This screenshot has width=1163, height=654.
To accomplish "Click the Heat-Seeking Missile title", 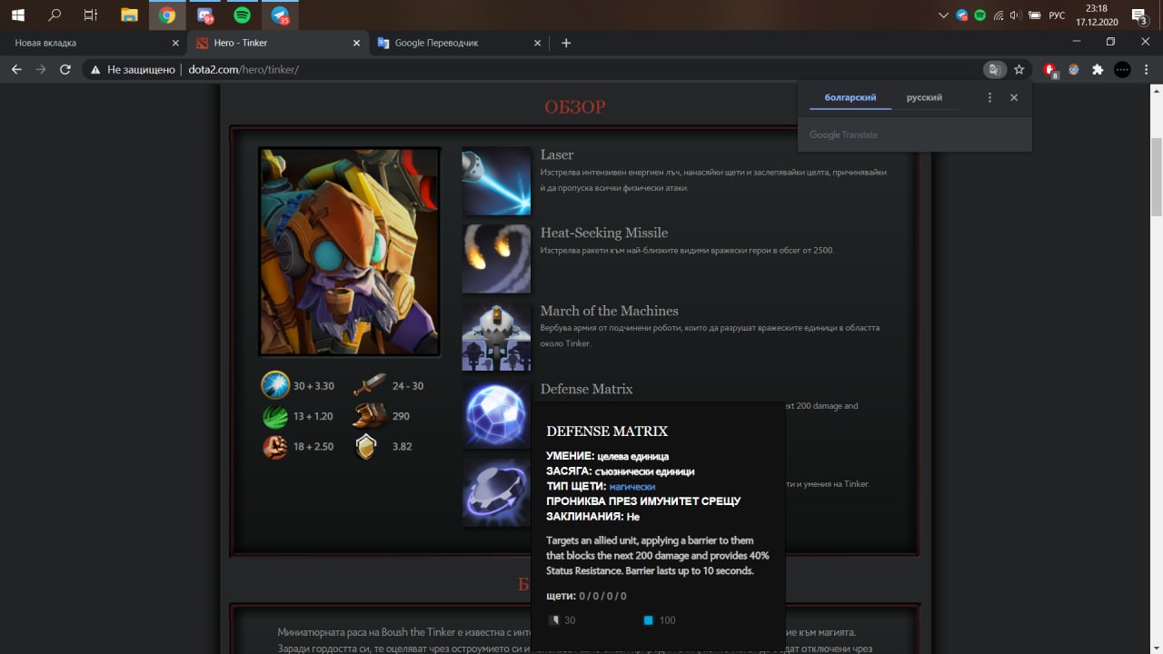I will coord(604,233).
